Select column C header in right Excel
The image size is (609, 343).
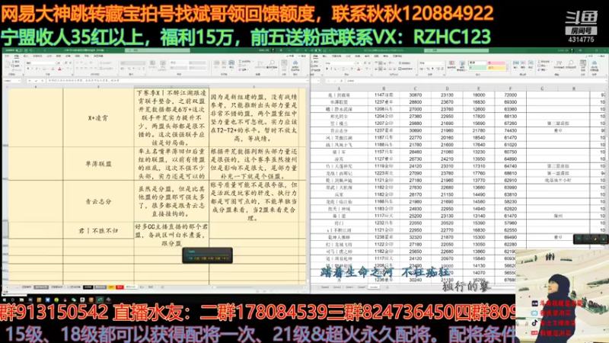tap(415, 88)
